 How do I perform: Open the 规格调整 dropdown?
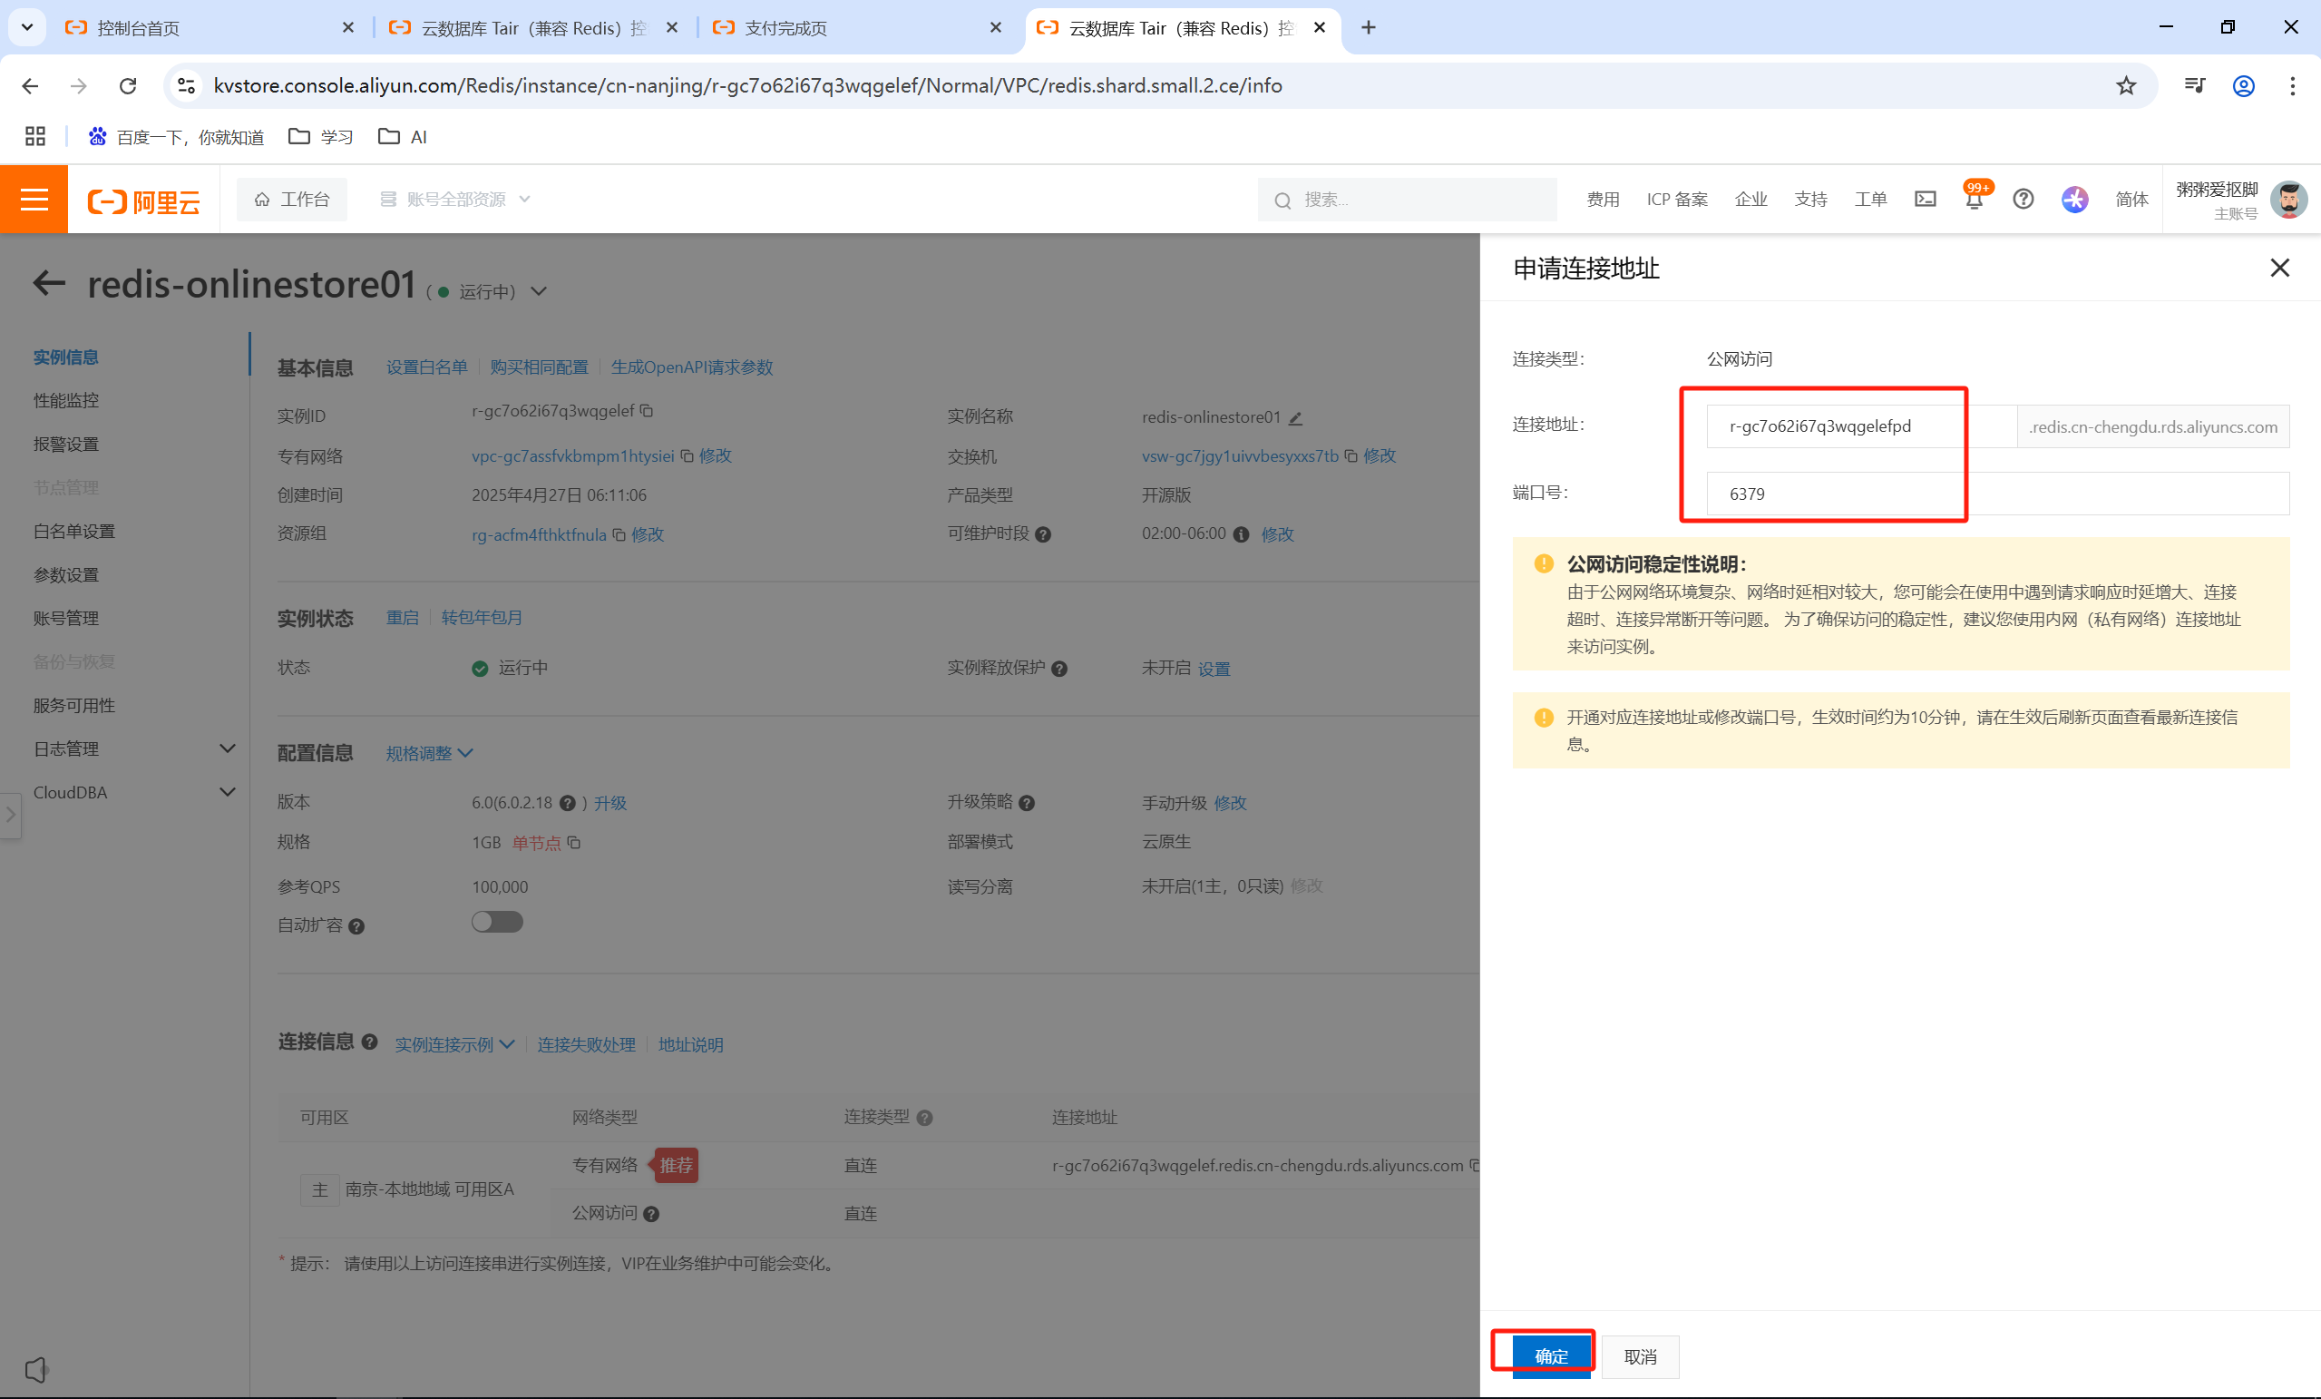coord(428,753)
